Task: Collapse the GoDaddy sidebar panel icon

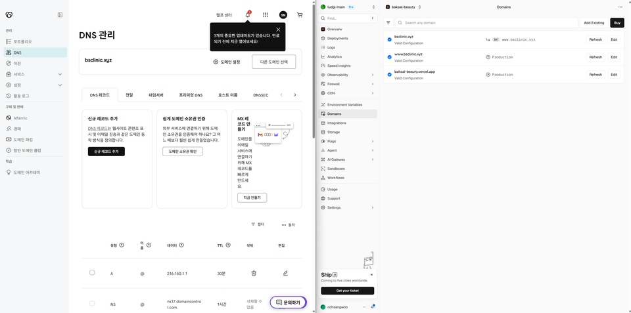Action: click(60, 15)
